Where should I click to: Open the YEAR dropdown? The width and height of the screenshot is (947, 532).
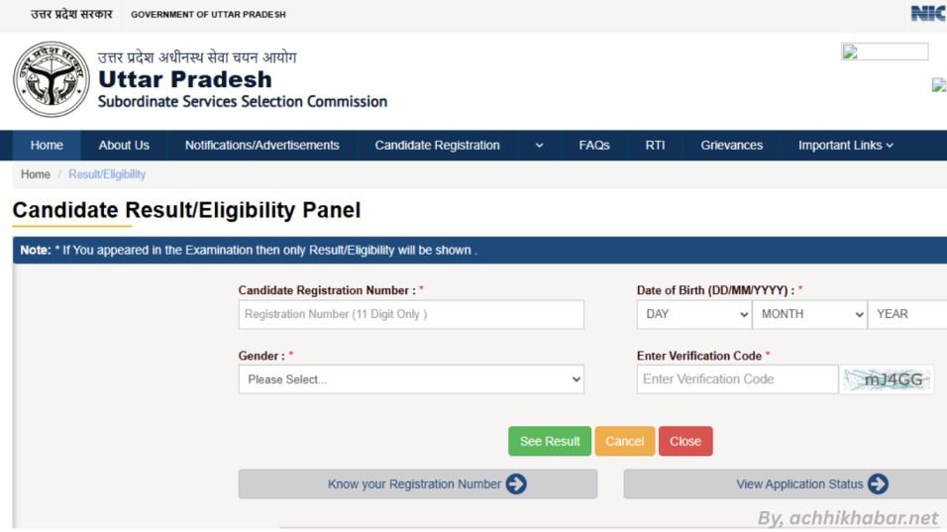click(907, 314)
